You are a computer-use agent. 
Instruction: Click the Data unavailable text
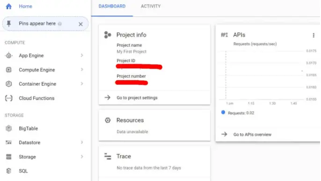click(132, 132)
